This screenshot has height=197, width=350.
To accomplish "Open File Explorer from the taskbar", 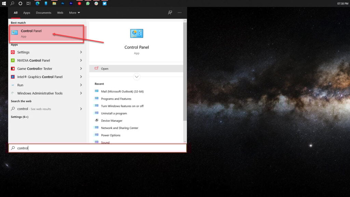I will click(x=54, y=3).
